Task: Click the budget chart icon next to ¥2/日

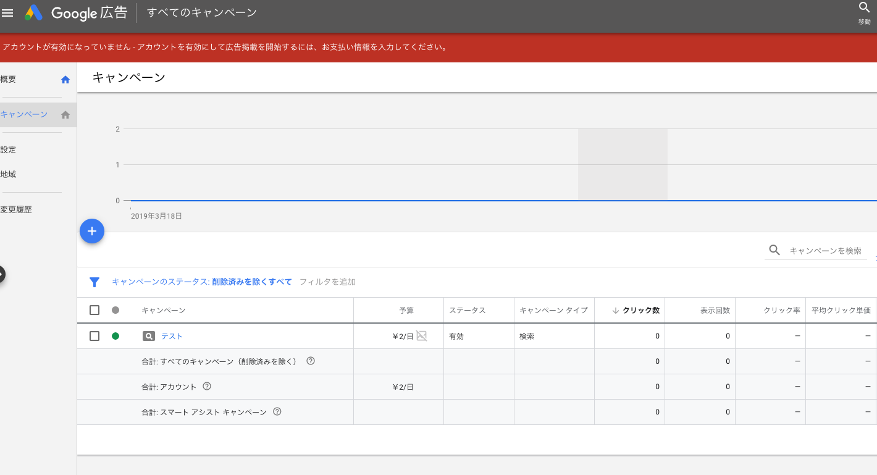Action: point(422,335)
